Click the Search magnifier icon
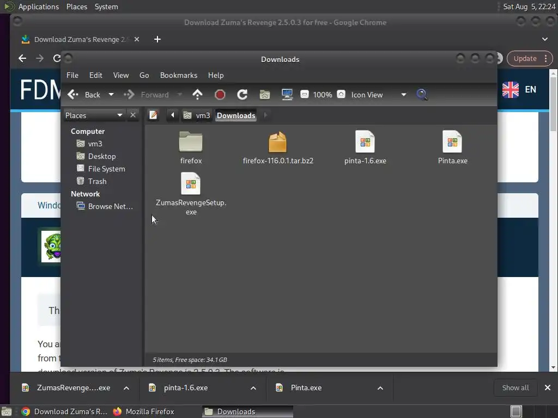Image resolution: width=558 pixels, height=418 pixels. coord(422,95)
